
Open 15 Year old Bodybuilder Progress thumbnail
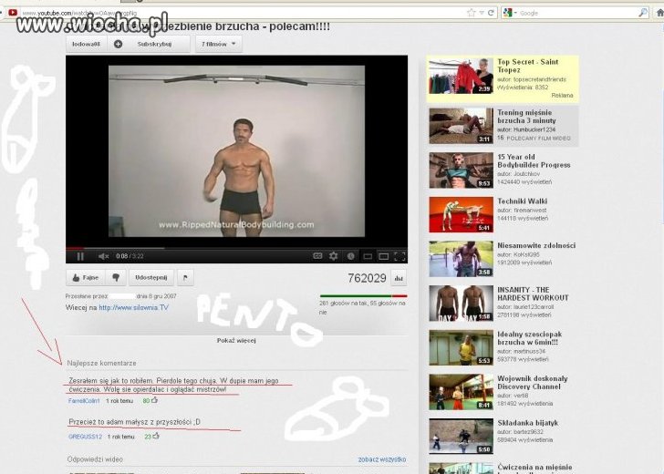click(x=462, y=170)
